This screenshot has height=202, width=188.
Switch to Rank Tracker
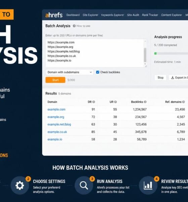coord(150,15)
